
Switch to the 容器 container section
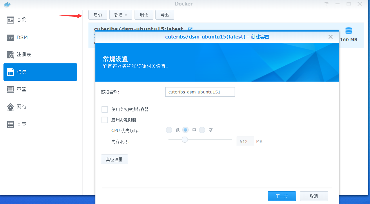point(40,89)
